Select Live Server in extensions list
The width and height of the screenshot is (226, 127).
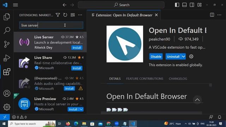(50, 42)
